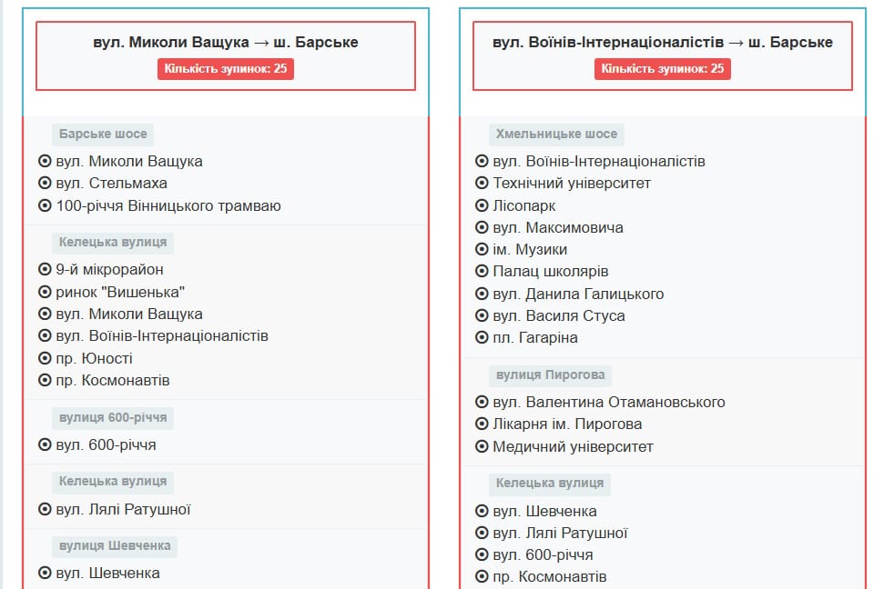Screen dimensions: 884x589
Task: Click the вул. Миколи Ващука → ш. Барське route title
Action: point(226,43)
